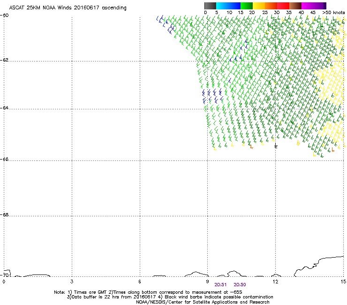Click the 0 longitude axis label
This screenshot has height=305, width=347.
(4, 282)
